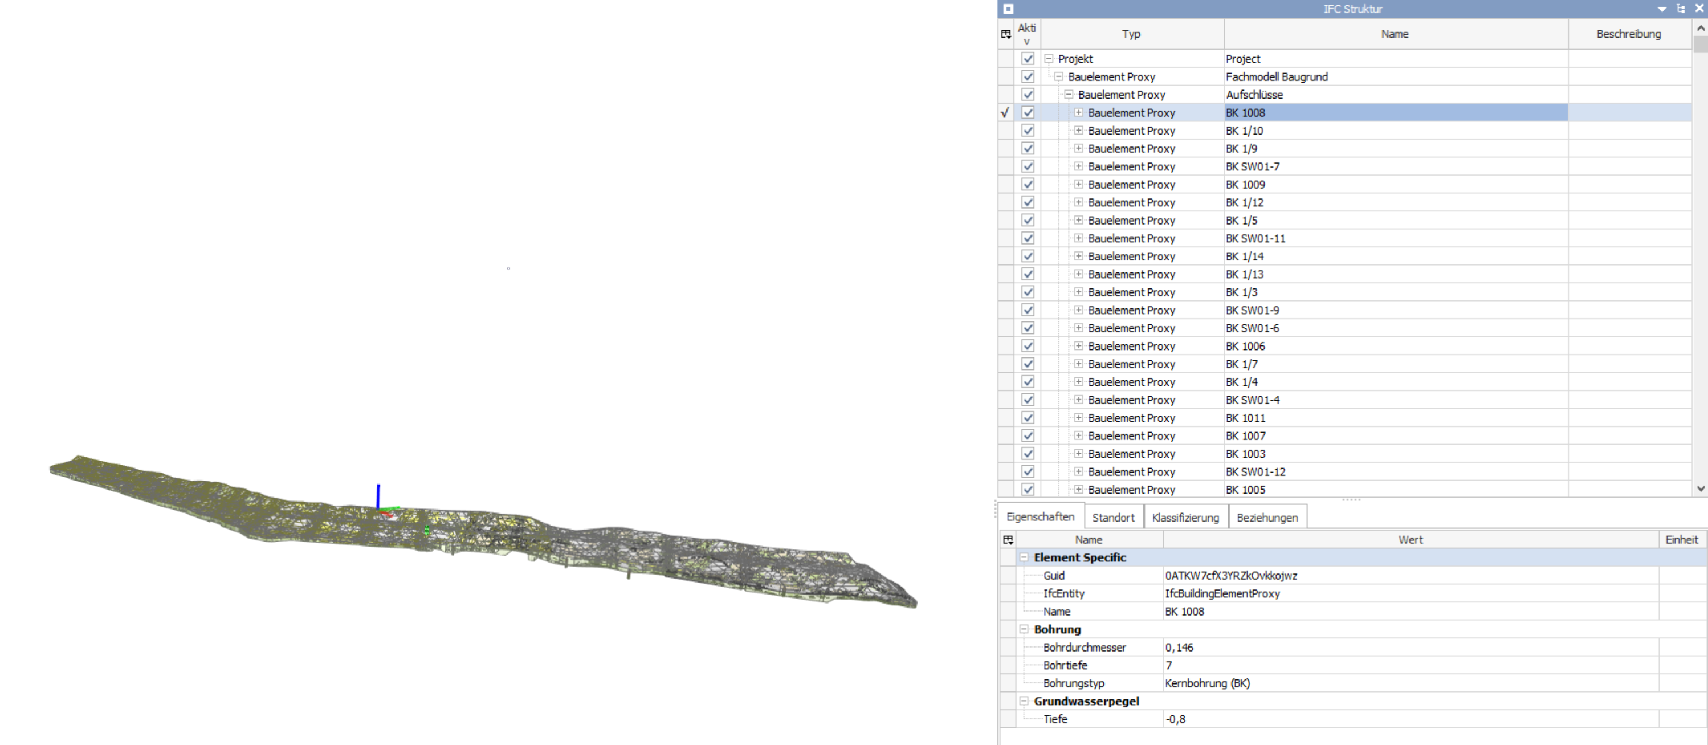Collapse the Projekt tree node
Viewport: 1708px width, 745px height.
1048,59
